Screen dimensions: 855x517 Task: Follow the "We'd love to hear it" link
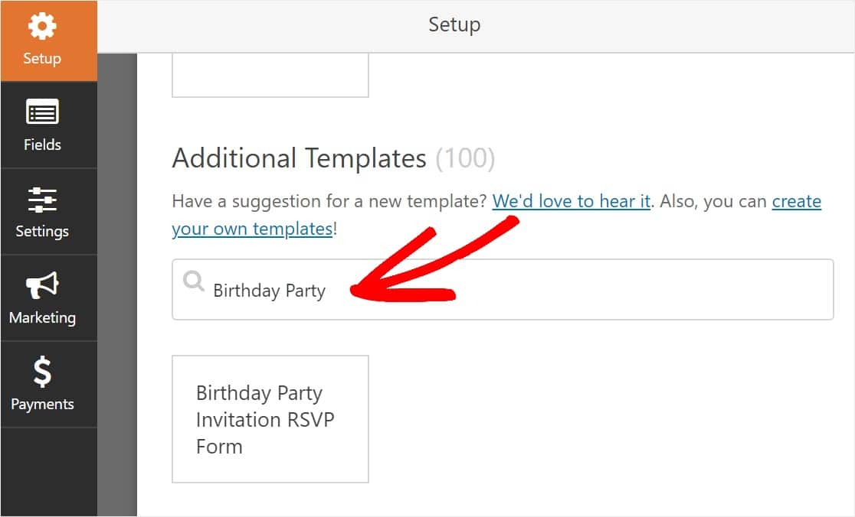click(571, 201)
